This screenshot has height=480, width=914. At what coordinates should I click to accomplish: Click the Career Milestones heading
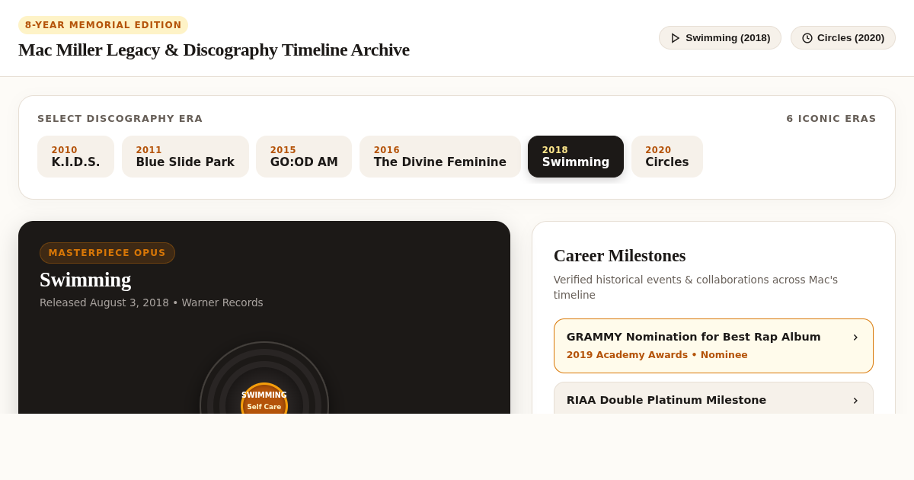pyautogui.click(x=620, y=256)
